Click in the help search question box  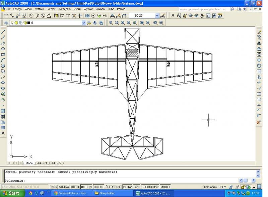(x=204, y=9)
